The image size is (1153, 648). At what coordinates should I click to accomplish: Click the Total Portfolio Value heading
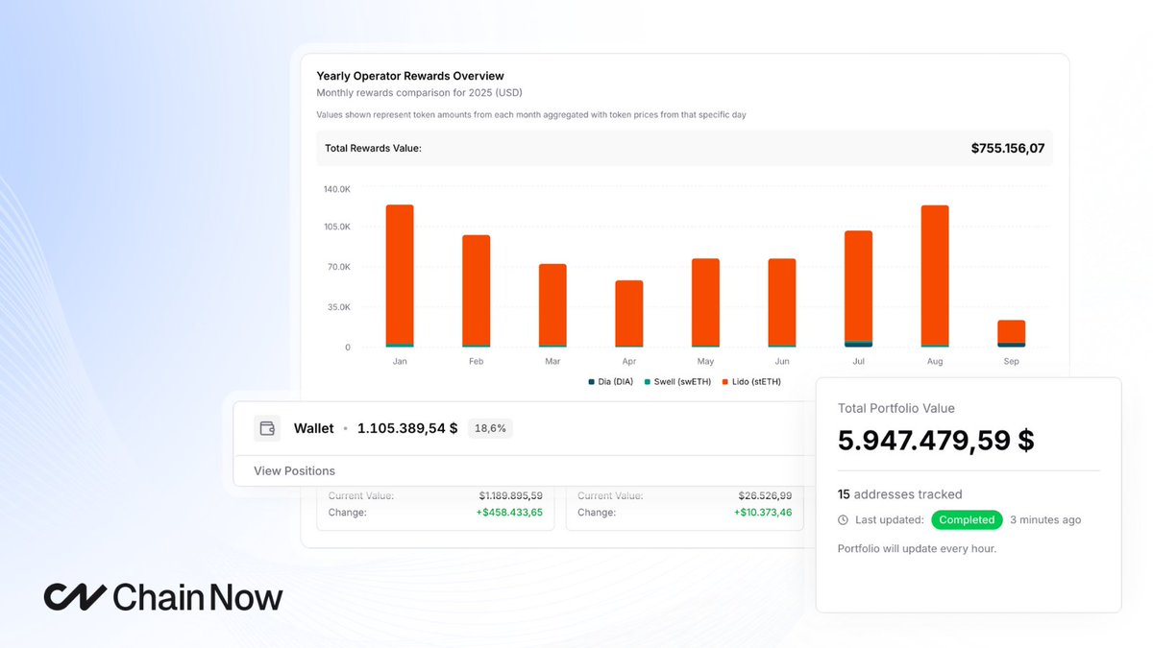pyautogui.click(x=896, y=408)
